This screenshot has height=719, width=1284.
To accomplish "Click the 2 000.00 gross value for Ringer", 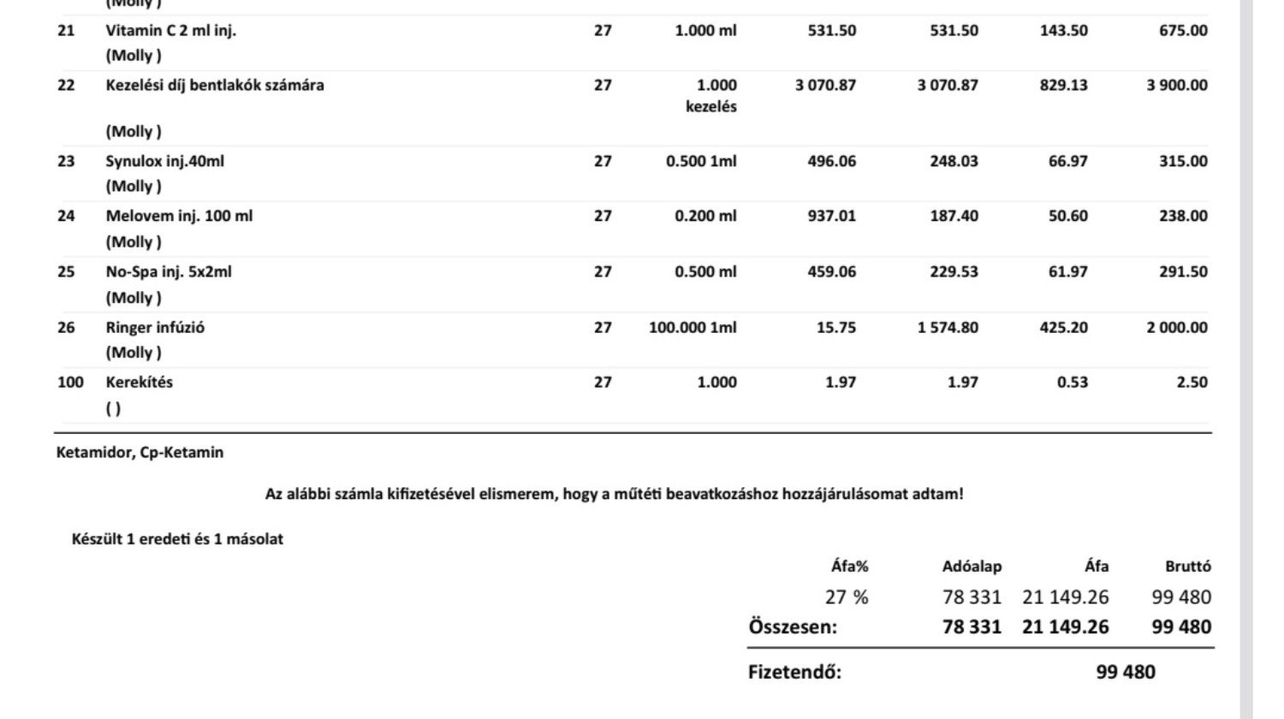I will (x=1177, y=328).
